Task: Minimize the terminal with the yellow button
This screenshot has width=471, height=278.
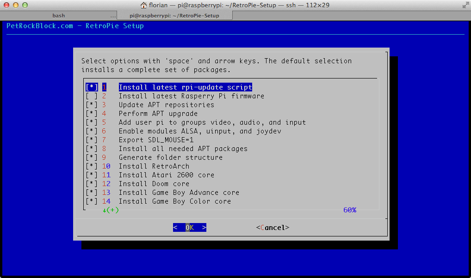Action: coord(16,5)
